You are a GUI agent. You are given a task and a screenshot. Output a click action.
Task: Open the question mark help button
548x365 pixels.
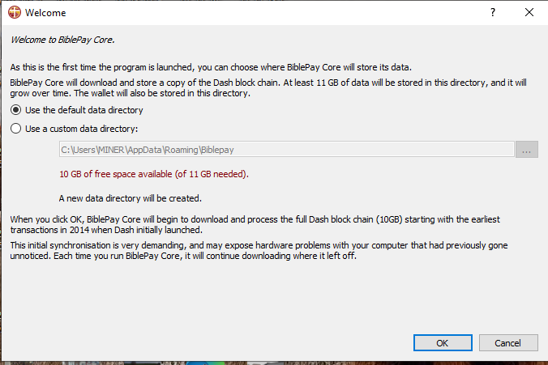coord(493,13)
